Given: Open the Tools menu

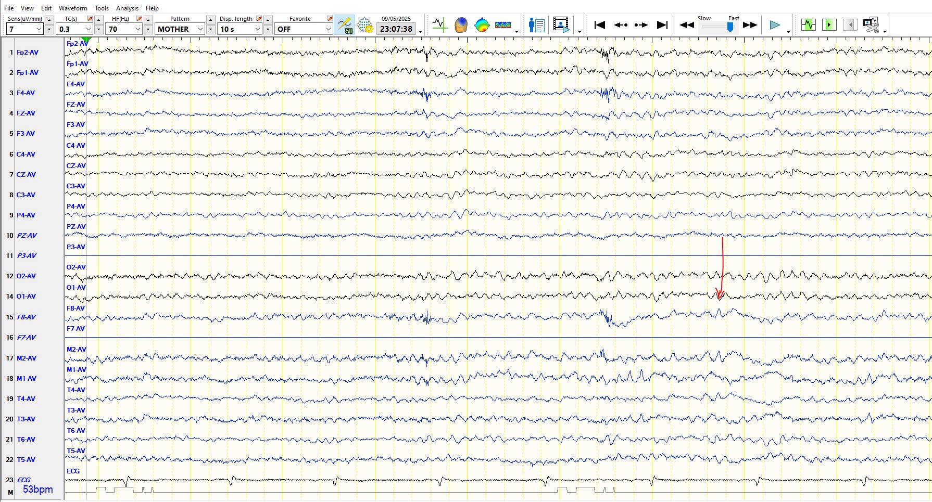Looking at the screenshot, I should [102, 8].
